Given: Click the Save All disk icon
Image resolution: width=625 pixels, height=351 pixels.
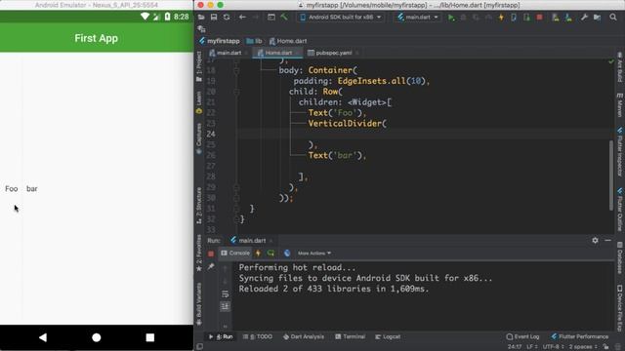Looking at the screenshot, I should pyautogui.click(x=214, y=18).
